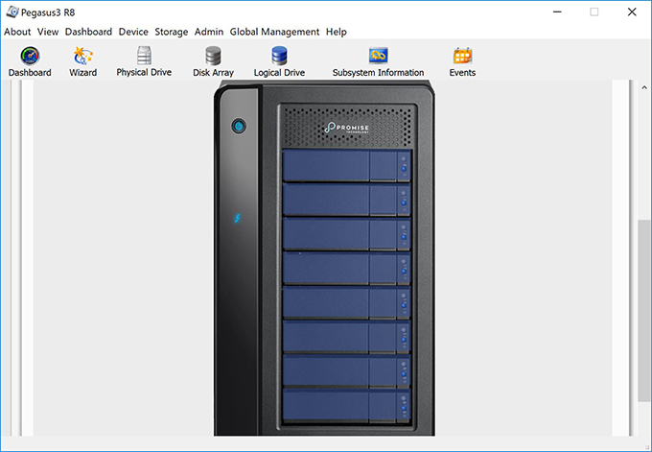Select the sixth drive bay from top
The image size is (652, 452).
click(x=347, y=336)
